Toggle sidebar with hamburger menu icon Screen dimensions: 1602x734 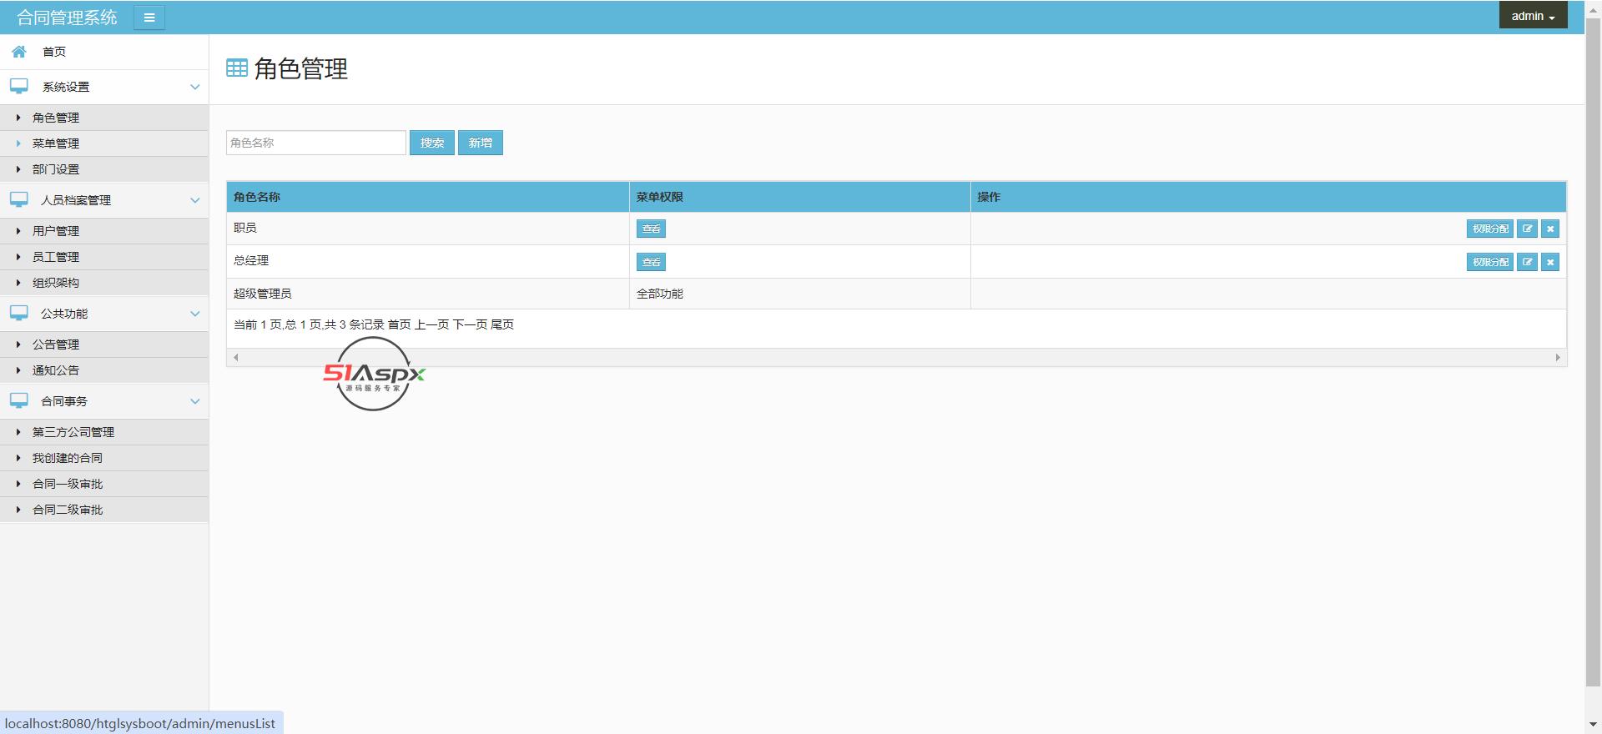tap(149, 18)
